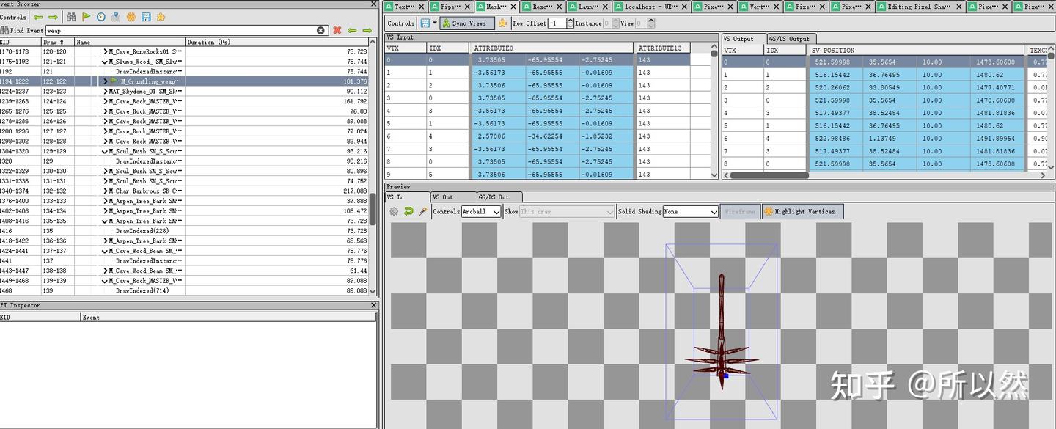The image size is (1056, 429).
Task: Open the Solid Shading dropdown set to None
Action: pos(690,211)
